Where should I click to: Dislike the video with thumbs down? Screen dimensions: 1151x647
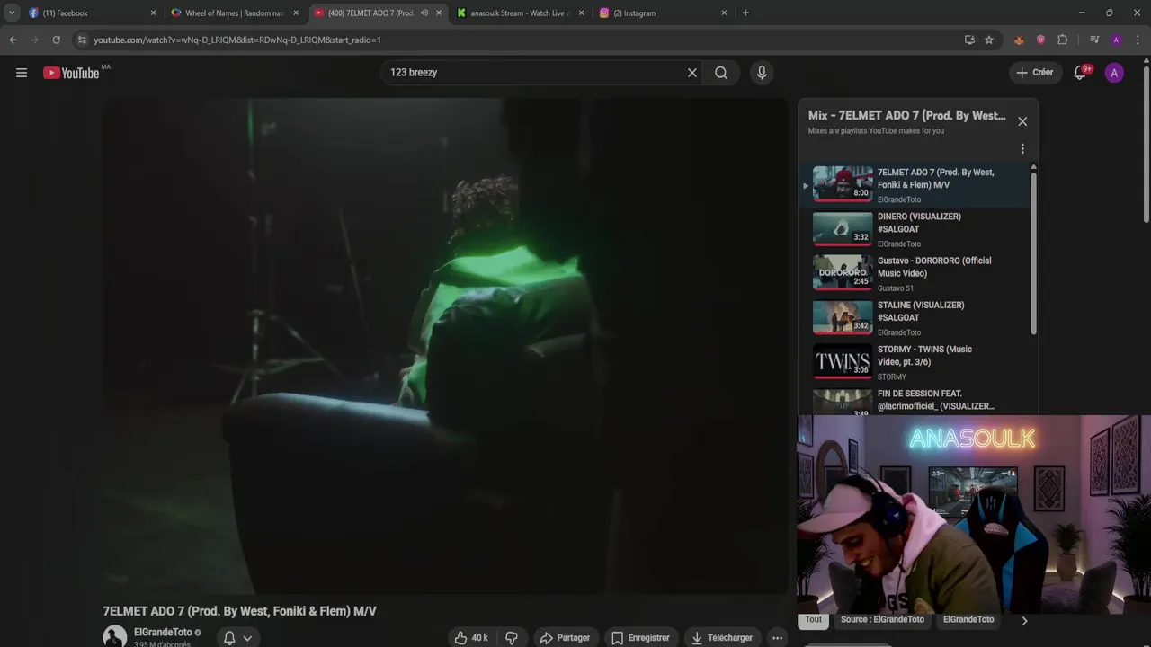pyautogui.click(x=512, y=637)
